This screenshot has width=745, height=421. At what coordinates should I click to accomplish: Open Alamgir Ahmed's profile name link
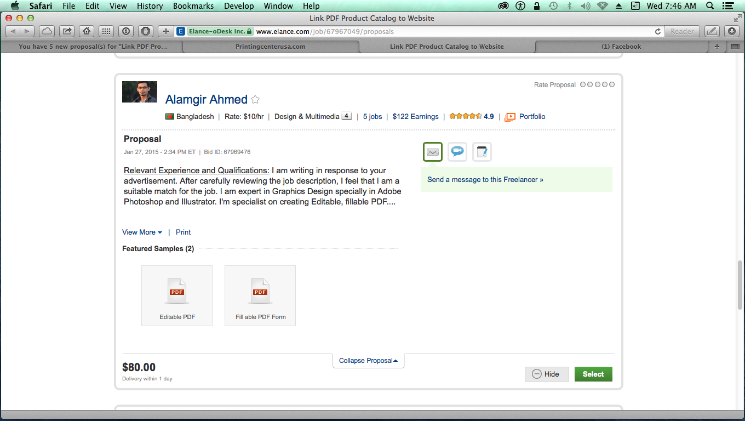point(207,99)
